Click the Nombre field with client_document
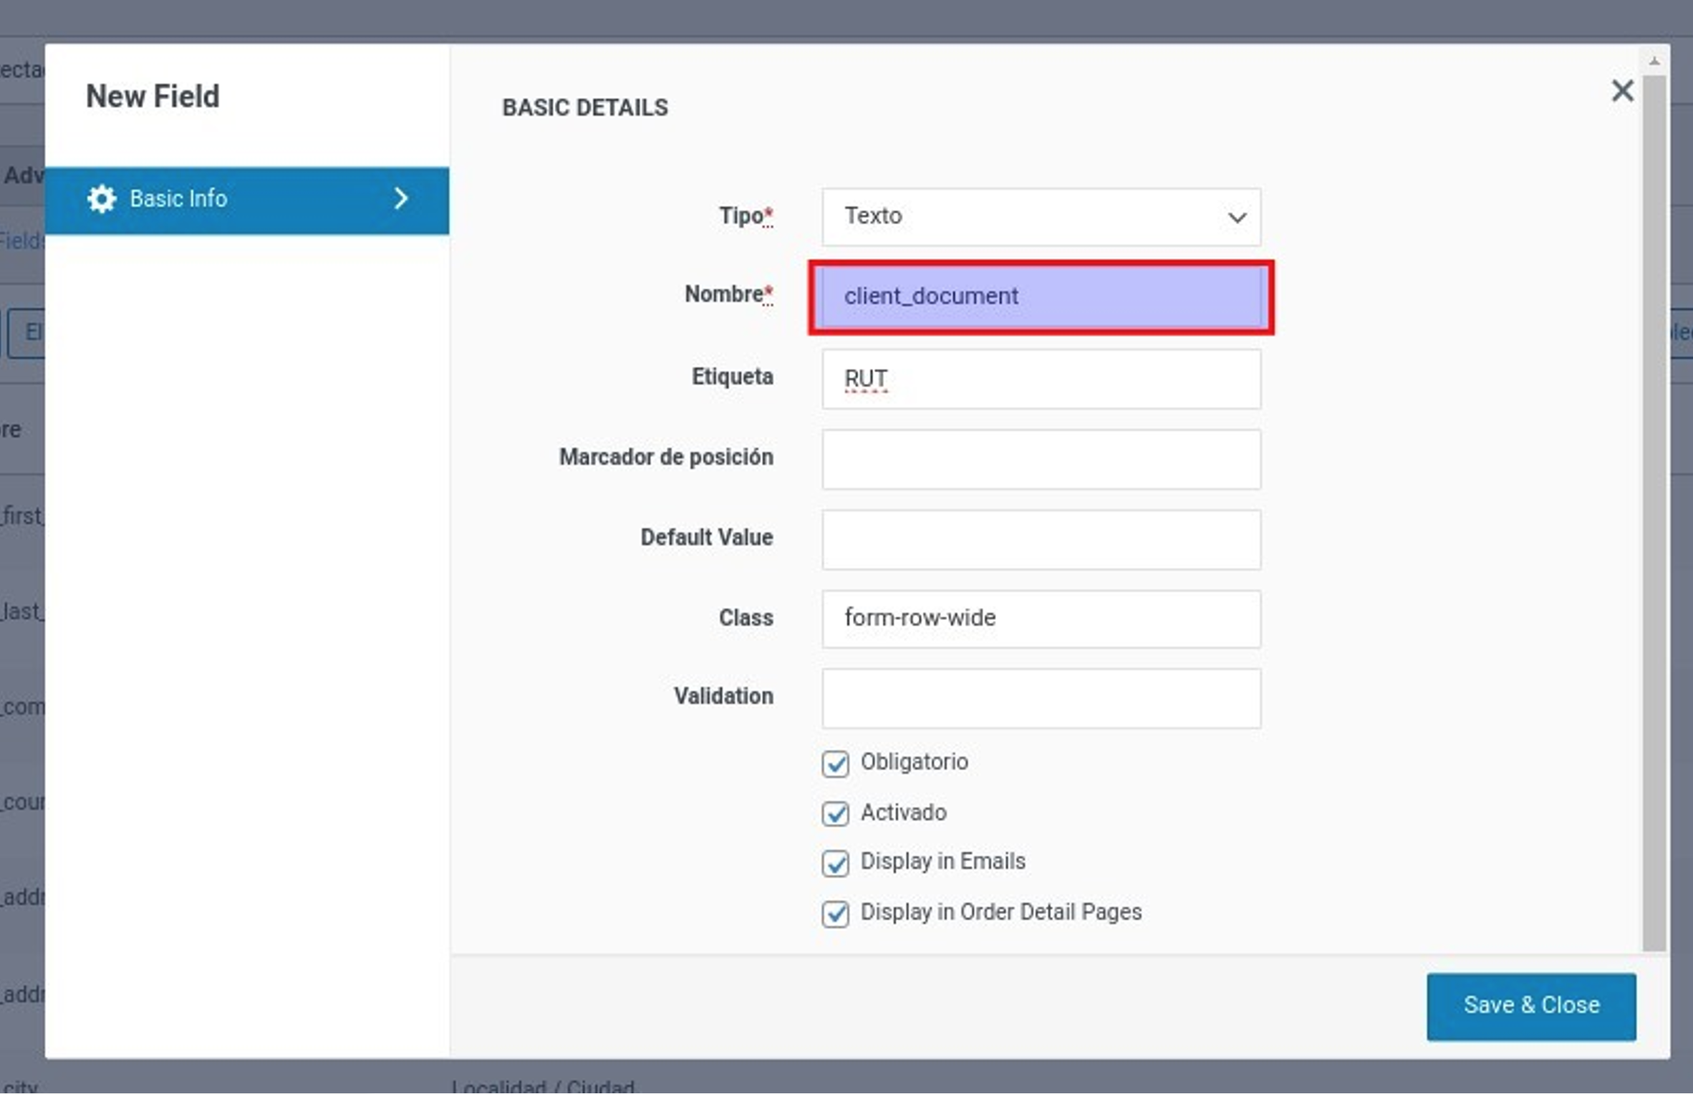The height and width of the screenshot is (1094, 1693). pos(1040,296)
